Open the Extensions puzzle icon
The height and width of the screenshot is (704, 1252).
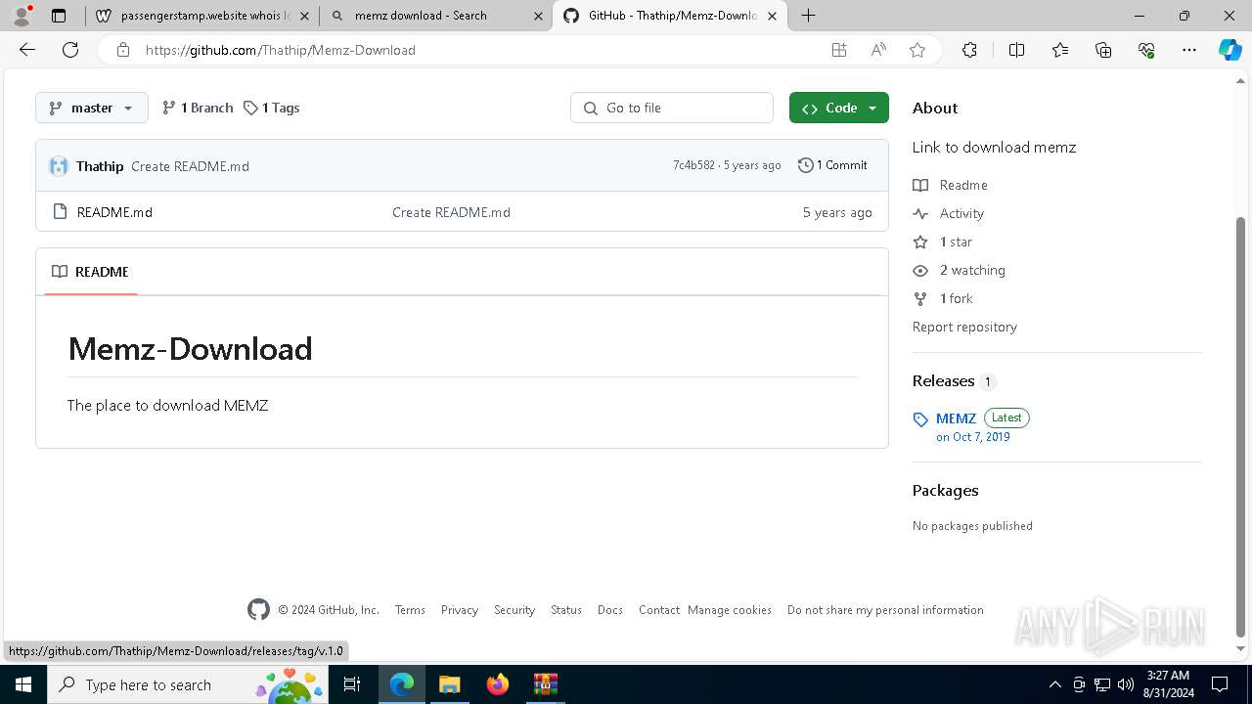coord(969,50)
